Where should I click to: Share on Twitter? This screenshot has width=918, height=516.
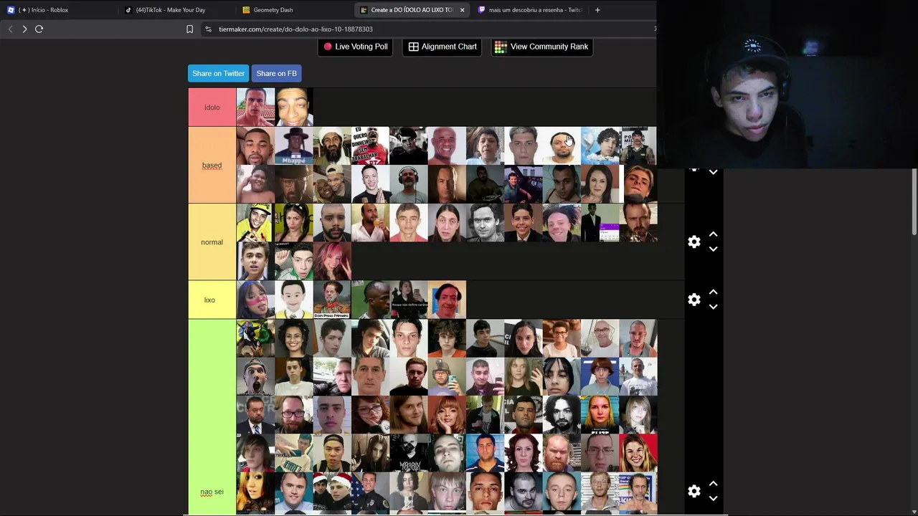(x=218, y=73)
